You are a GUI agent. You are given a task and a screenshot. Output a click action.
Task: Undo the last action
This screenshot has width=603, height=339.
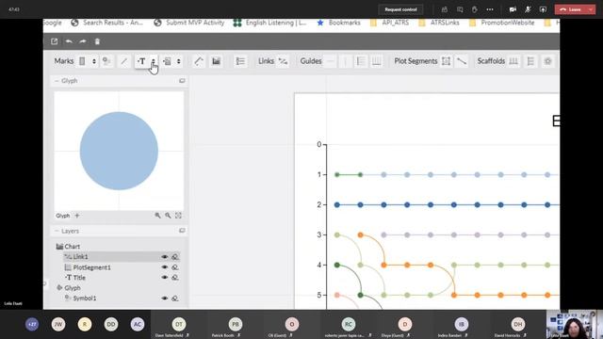tap(69, 41)
